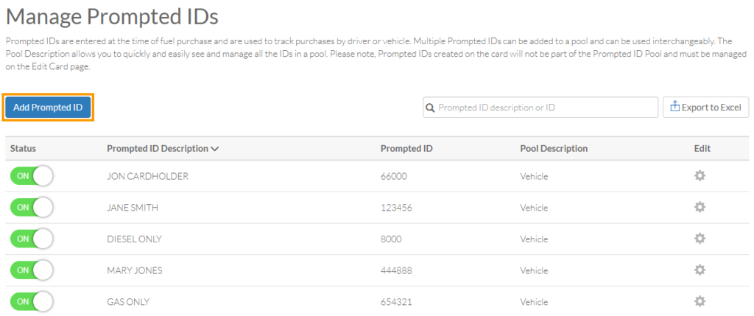Turn off MARY JONES status switch

pyautogui.click(x=32, y=270)
